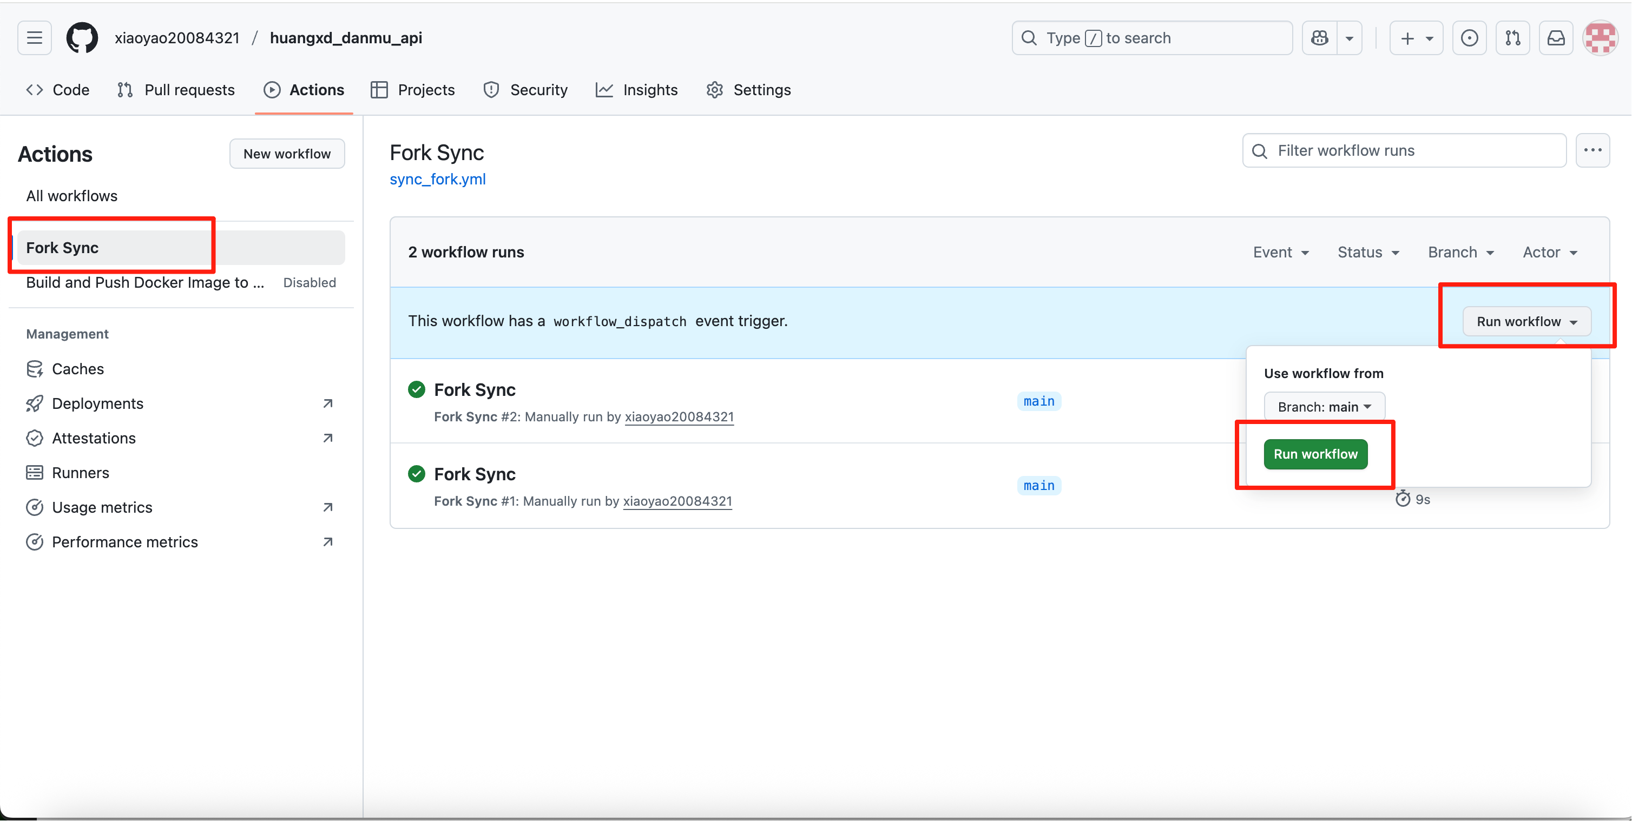Open pull requests icon in header
Image resolution: width=1632 pixels, height=821 pixels.
click(1513, 38)
